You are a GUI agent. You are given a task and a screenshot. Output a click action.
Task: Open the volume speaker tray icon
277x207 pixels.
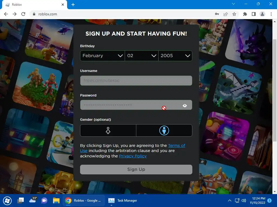point(244,201)
